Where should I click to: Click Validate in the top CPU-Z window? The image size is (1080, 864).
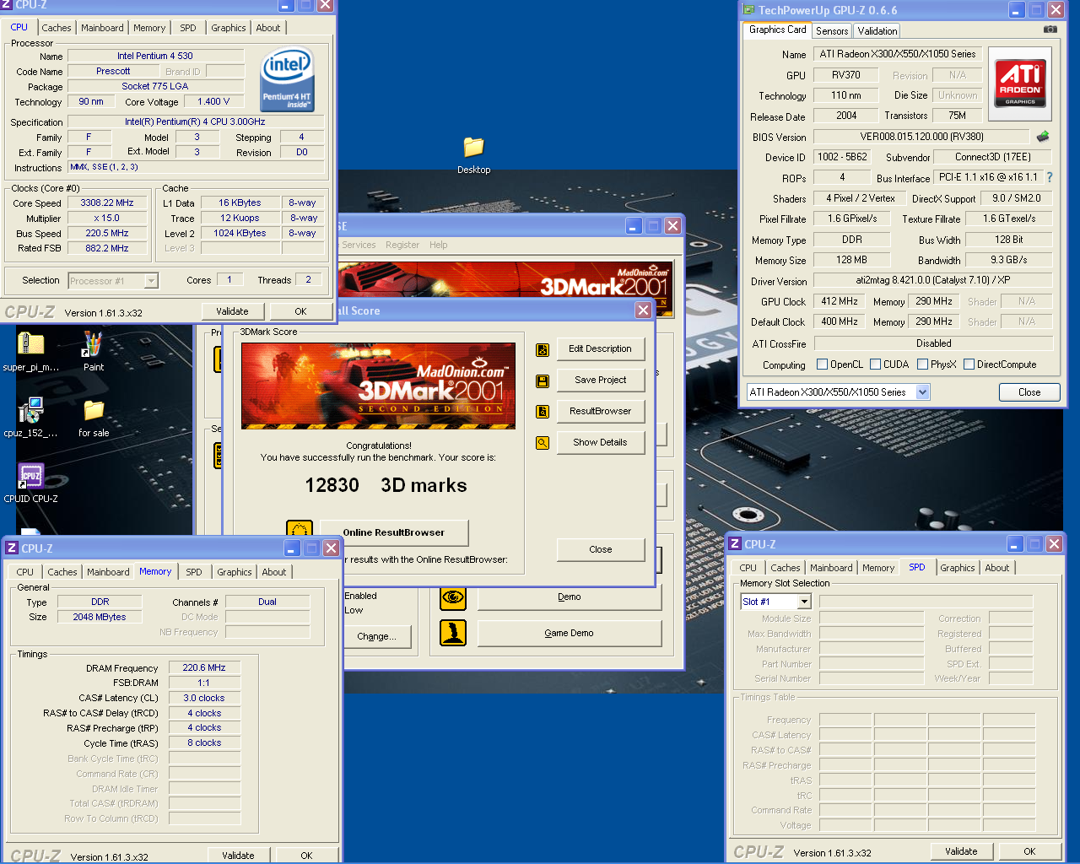click(232, 311)
